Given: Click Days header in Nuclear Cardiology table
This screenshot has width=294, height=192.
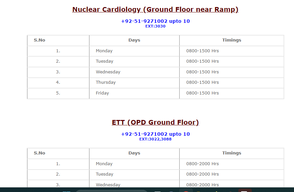Looking at the screenshot, I should coord(134,40).
